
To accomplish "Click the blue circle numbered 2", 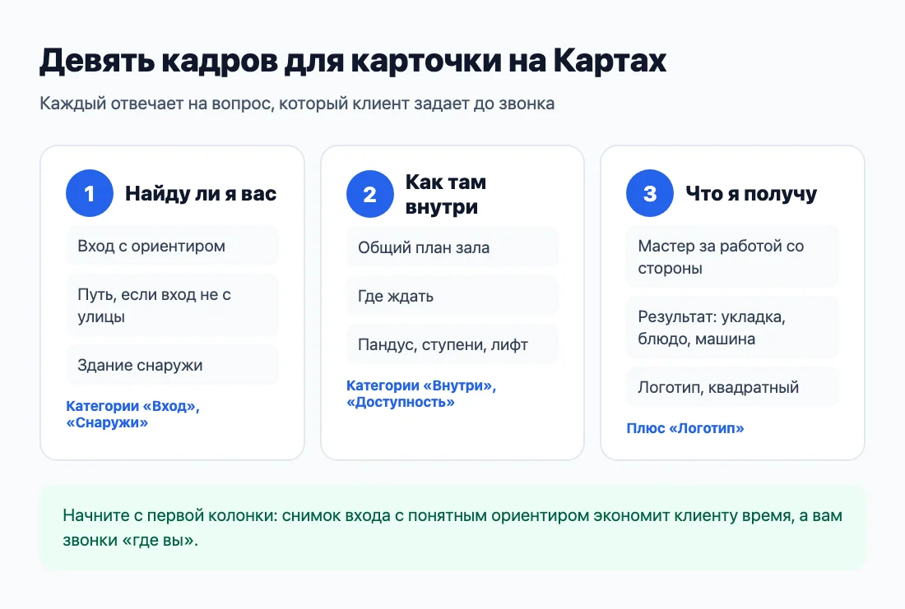I will pos(370,194).
